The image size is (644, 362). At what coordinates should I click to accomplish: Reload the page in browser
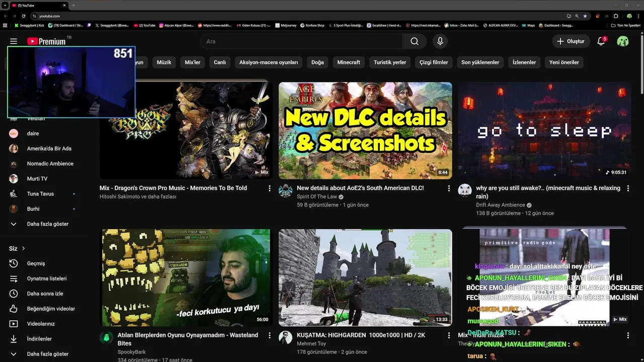(24, 16)
